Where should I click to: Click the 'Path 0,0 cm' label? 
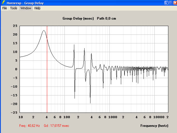point(106,18)
